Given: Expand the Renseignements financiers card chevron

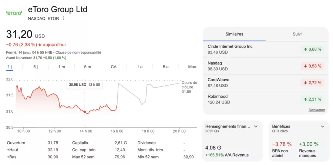Looking at the screenshot, I should [x=256, y=126].
